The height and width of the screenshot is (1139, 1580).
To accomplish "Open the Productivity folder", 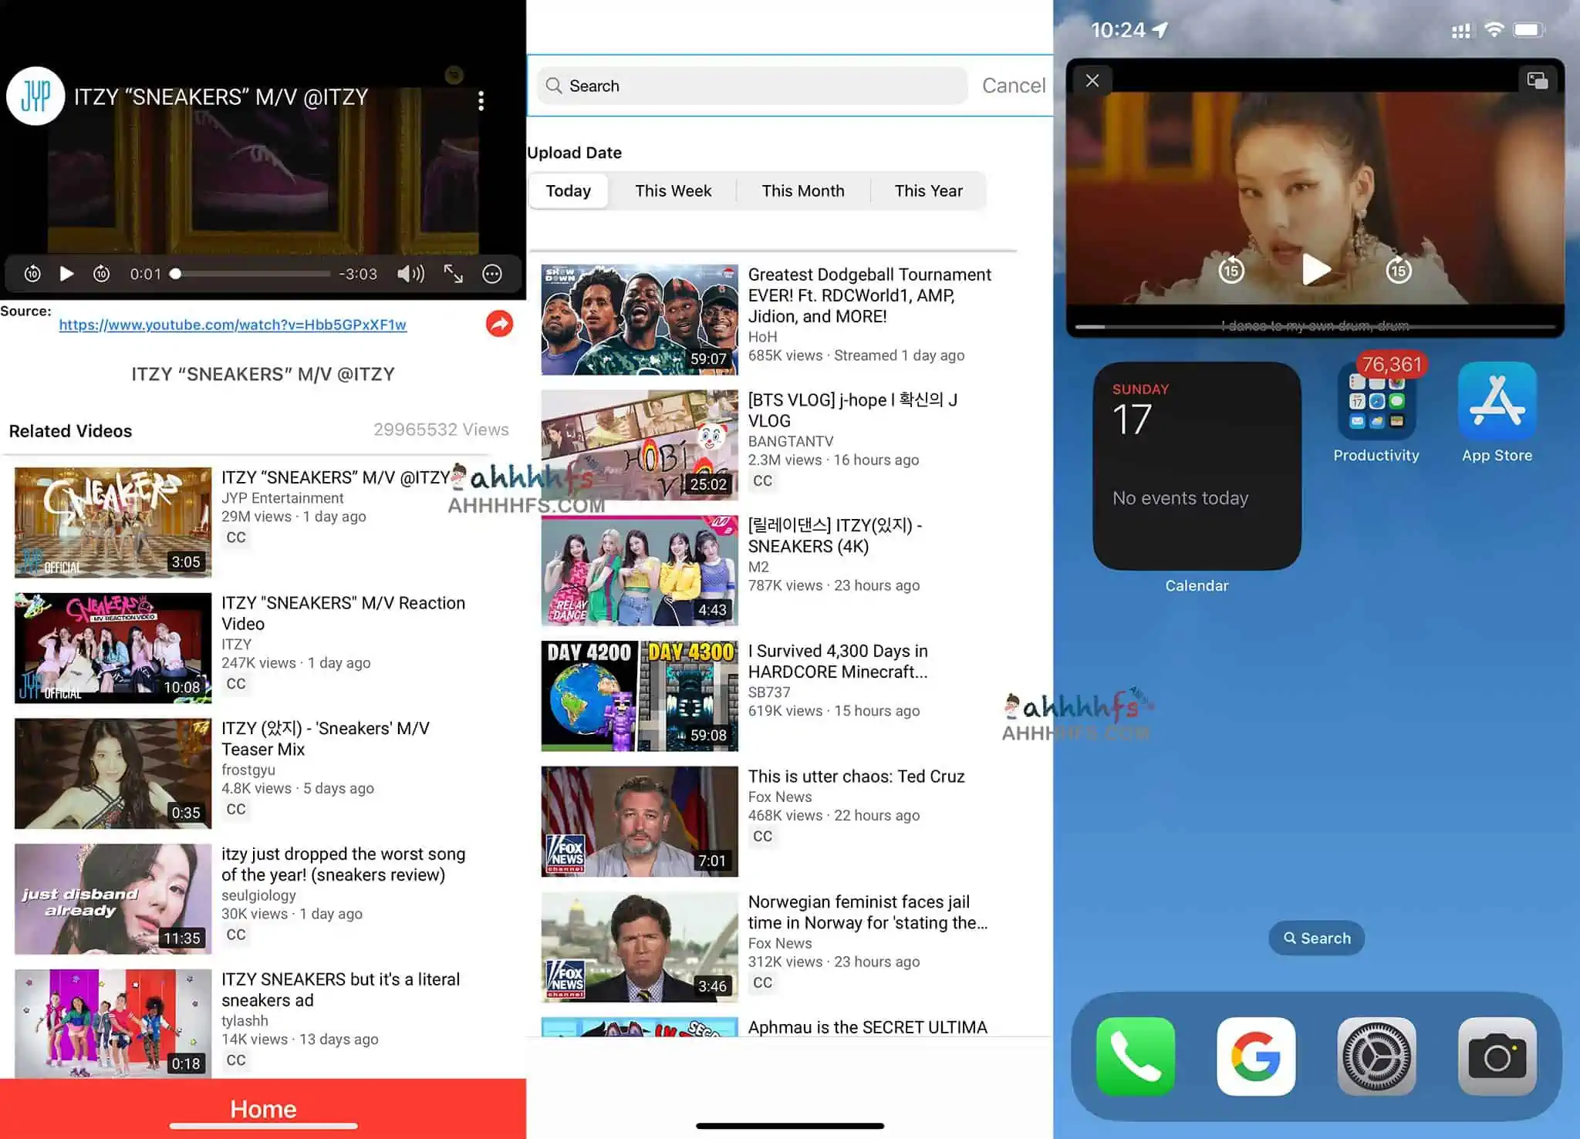I will coord(1376,401).
